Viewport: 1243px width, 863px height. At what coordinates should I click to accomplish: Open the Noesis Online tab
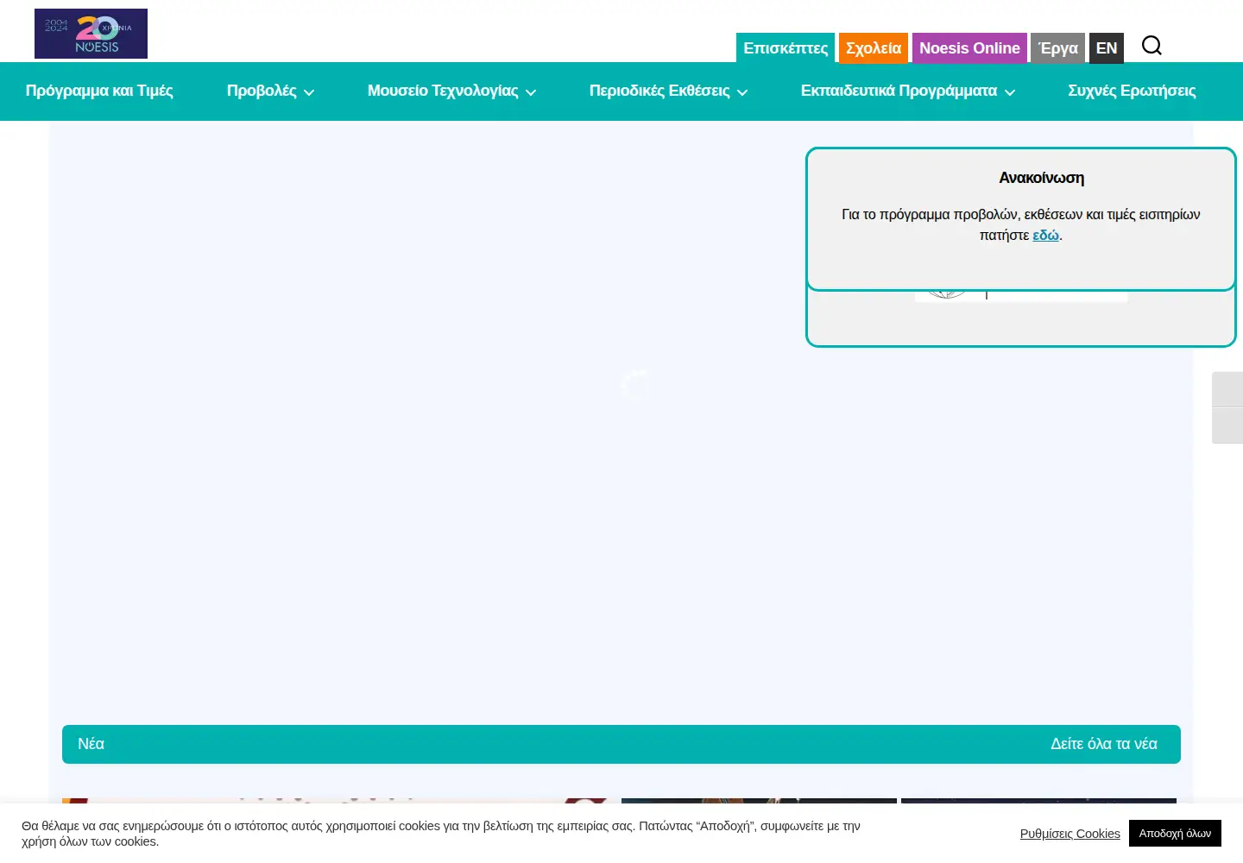tap(969, 48)
